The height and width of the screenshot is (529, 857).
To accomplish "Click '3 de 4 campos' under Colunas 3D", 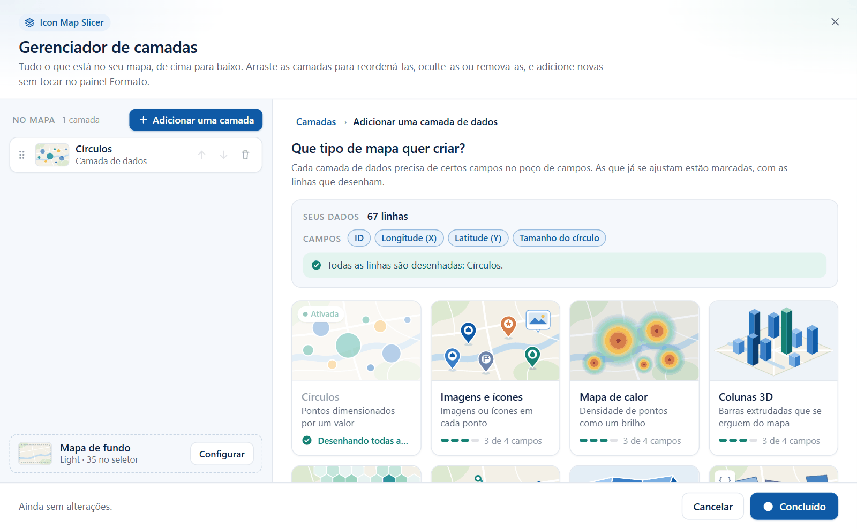I will click(x=791, y=441).
